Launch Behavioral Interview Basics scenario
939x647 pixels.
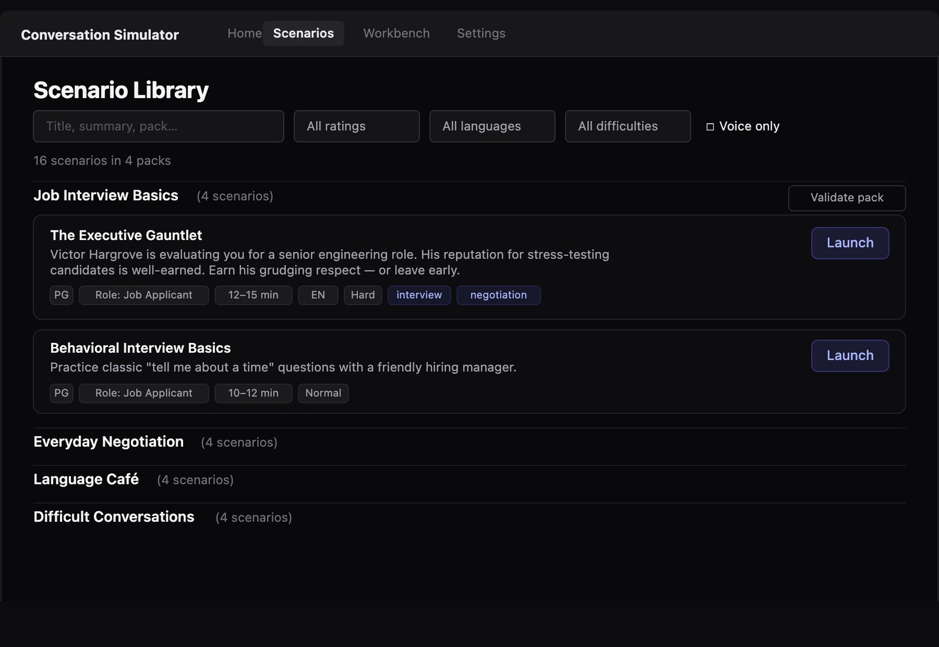click(850, 356)
